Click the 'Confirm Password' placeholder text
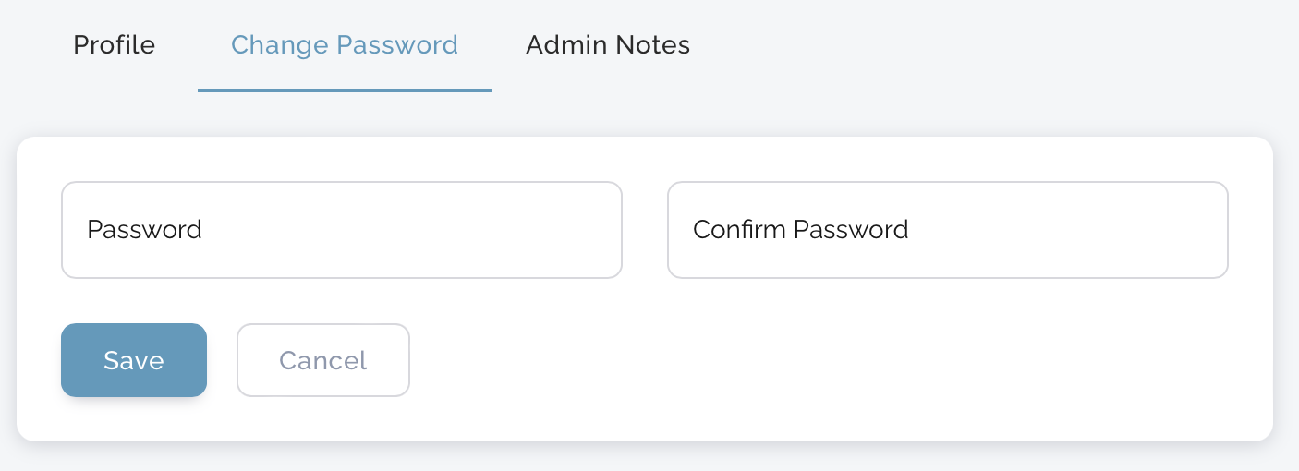This screenshot has height=471, width=1299. [800, 230]
